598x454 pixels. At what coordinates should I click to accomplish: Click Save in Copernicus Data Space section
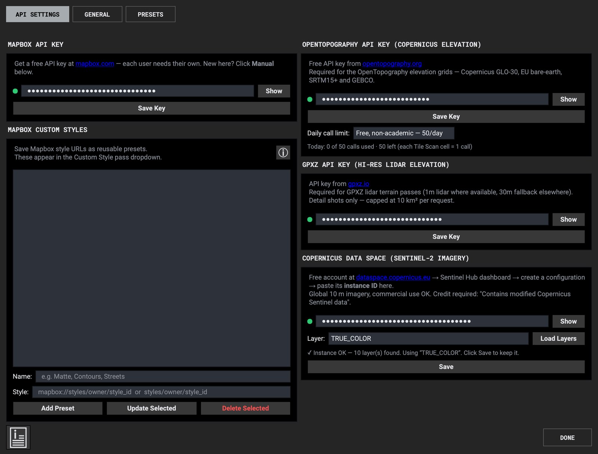446,367
